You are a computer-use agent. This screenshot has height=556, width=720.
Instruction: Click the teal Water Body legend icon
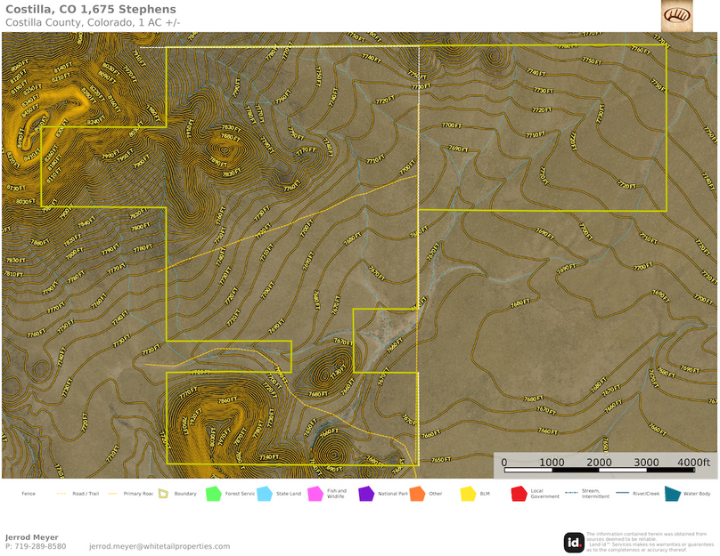point(672,493)
